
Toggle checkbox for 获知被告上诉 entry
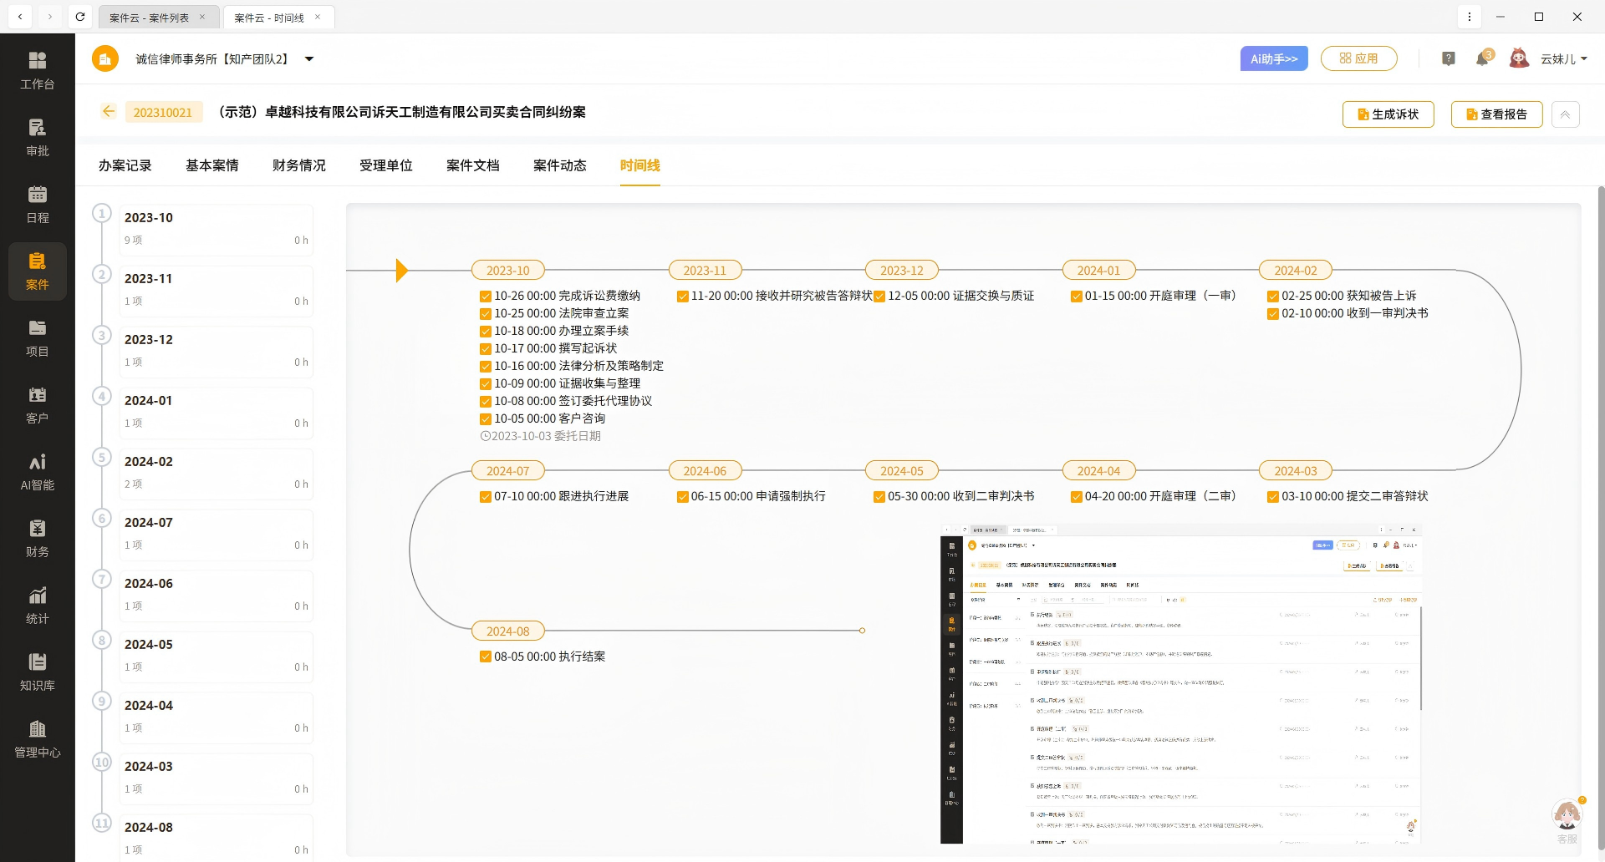pyautogui.click(x=1271, y=296)
